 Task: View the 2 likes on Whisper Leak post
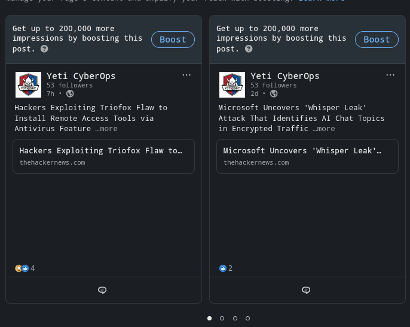click(226, 268)
